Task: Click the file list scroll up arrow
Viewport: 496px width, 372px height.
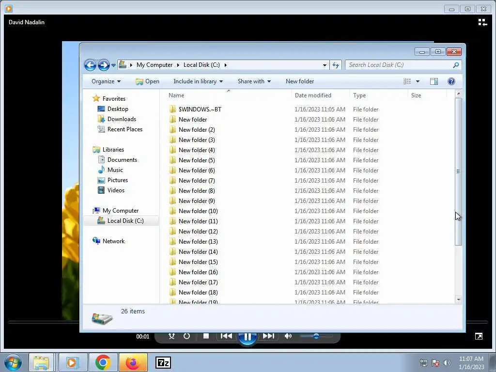Action: [x=458, y=93]
